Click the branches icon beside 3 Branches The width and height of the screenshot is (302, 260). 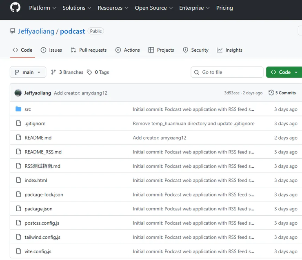(53, 72)
